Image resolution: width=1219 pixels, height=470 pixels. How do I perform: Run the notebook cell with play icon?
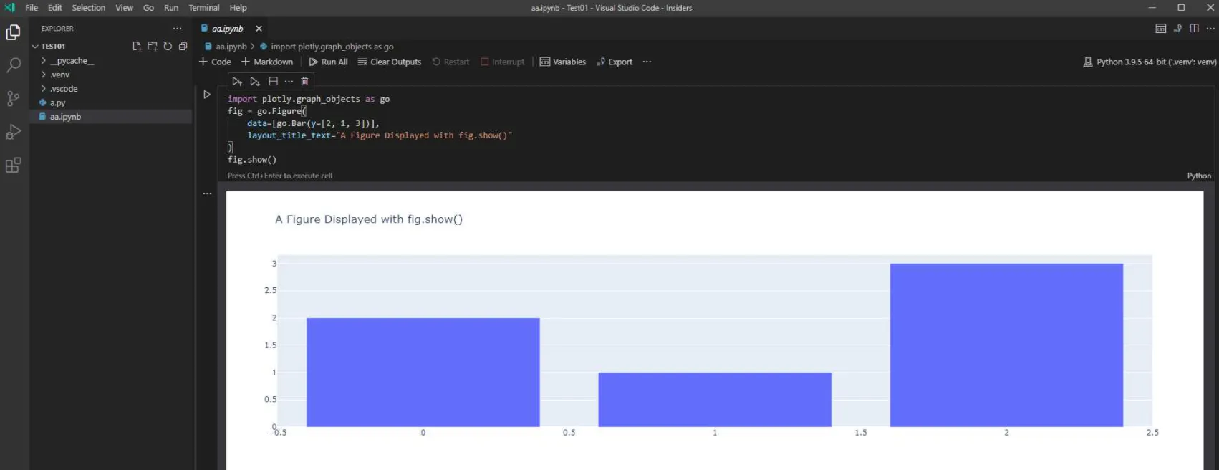point(207,95)
